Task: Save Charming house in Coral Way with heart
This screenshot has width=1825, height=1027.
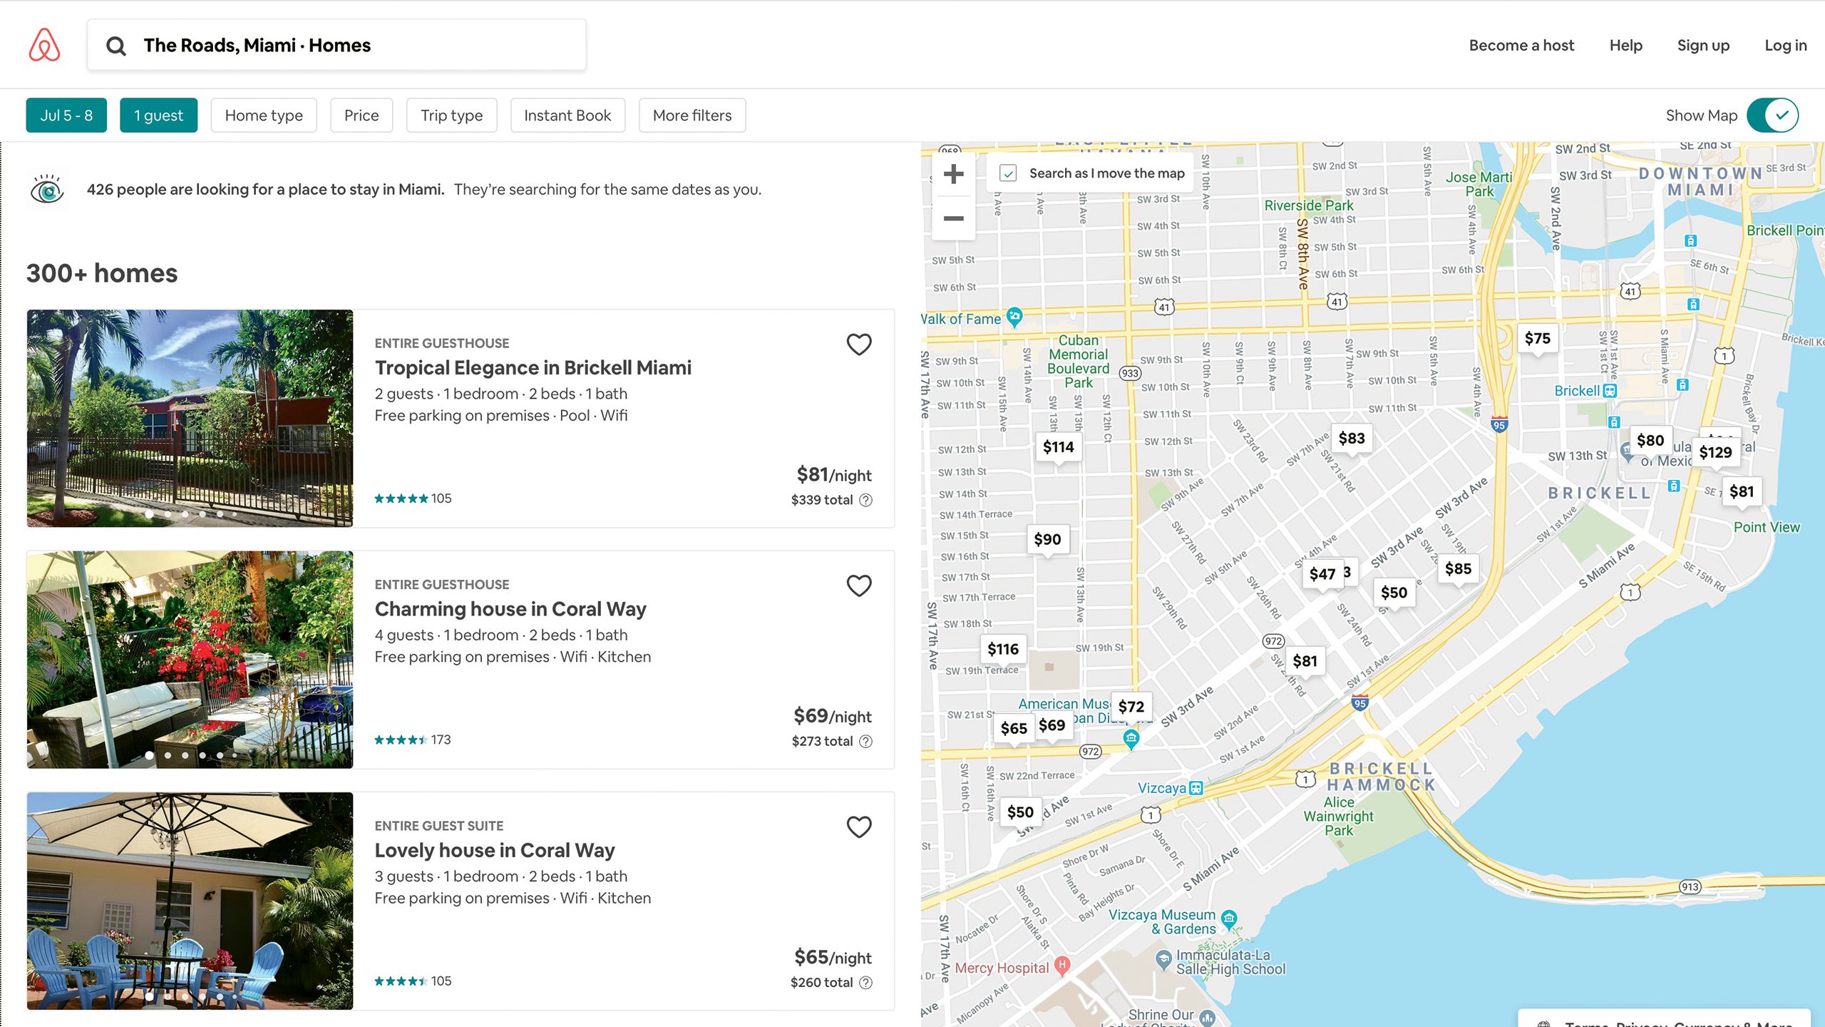Action: (x=859, y=586)
